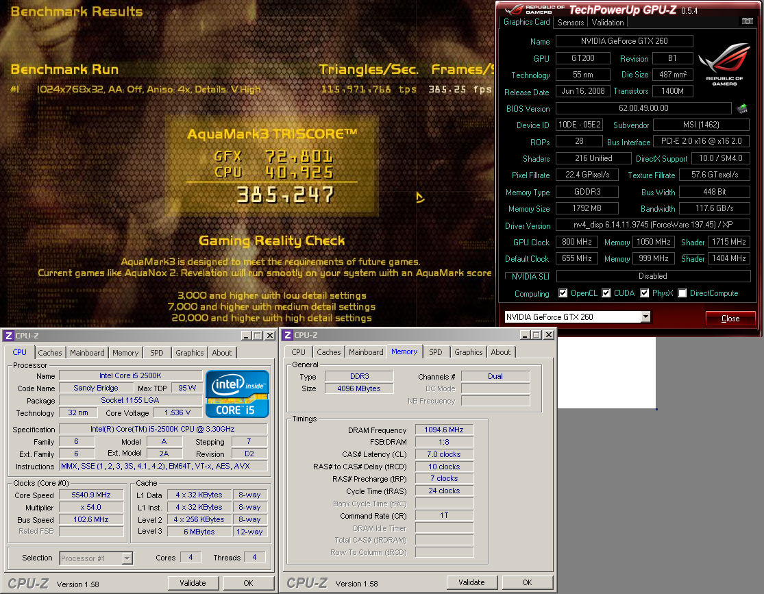Click the AquaMark3 total score 385,247

pos(285,195)
